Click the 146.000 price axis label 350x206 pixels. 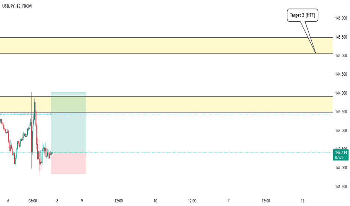tap(341, 18)
